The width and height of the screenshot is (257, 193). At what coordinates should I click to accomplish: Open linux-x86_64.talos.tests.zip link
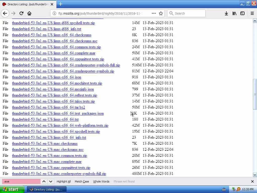(53, 102)
